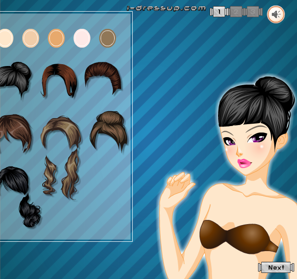Image resolution: width=297 pixels, height=279 pixels.
Task: Open the i-dressup.com site link
Action: tap(166, 8)
